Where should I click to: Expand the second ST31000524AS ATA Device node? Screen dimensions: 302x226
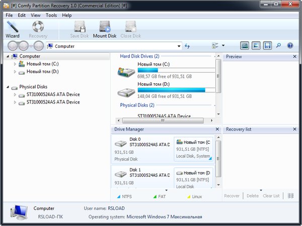pos(15,102)
